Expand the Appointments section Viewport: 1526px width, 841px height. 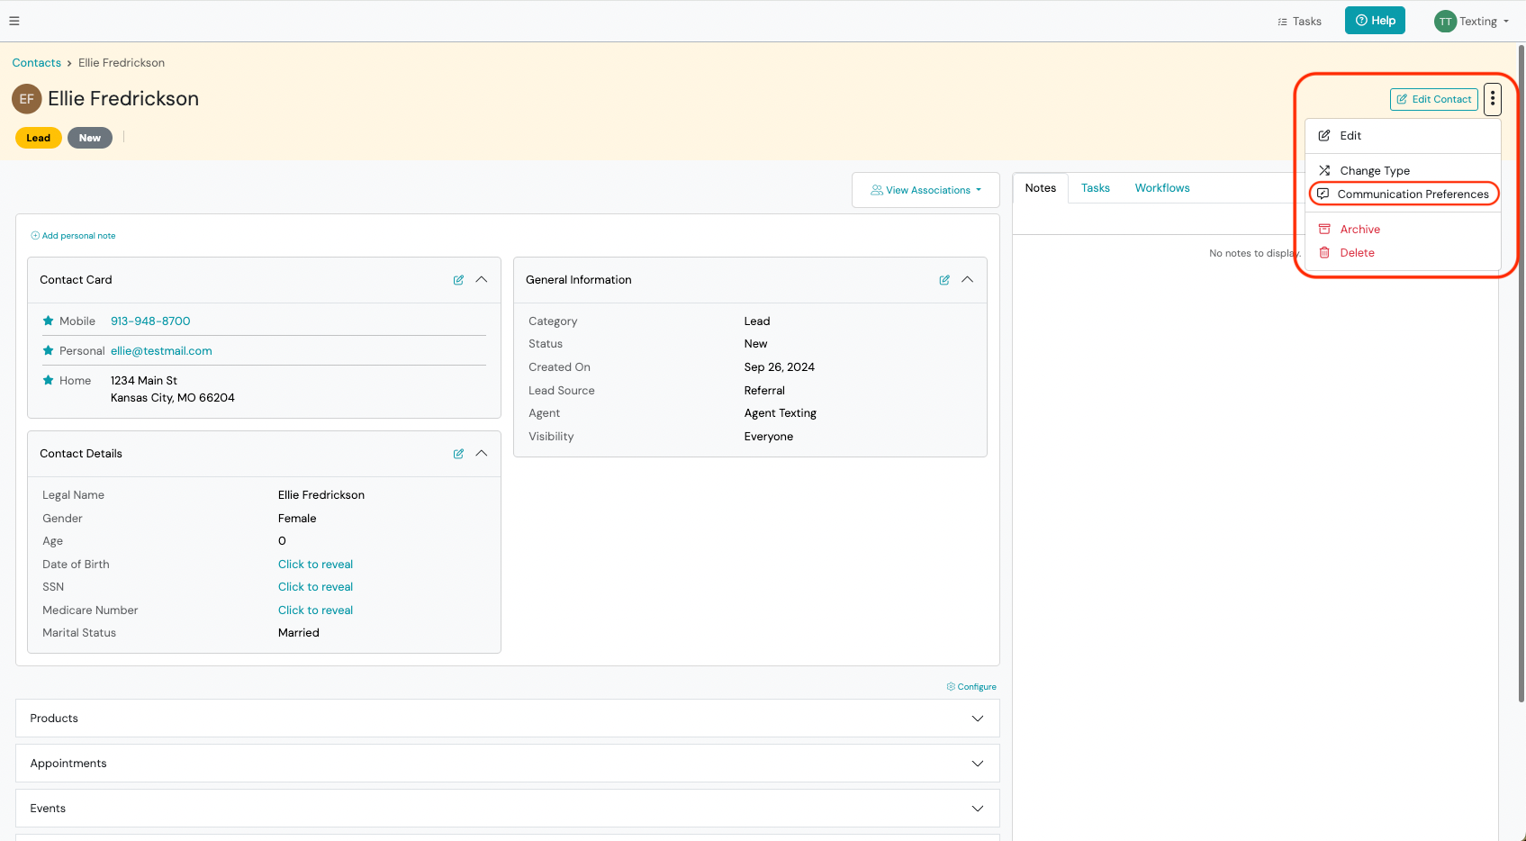[x=978, y=764]
